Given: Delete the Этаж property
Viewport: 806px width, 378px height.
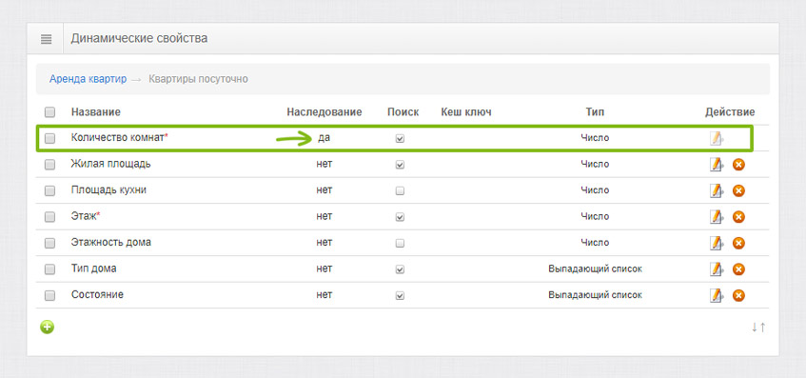Looking at the screenshot, I should click(738, 217).
